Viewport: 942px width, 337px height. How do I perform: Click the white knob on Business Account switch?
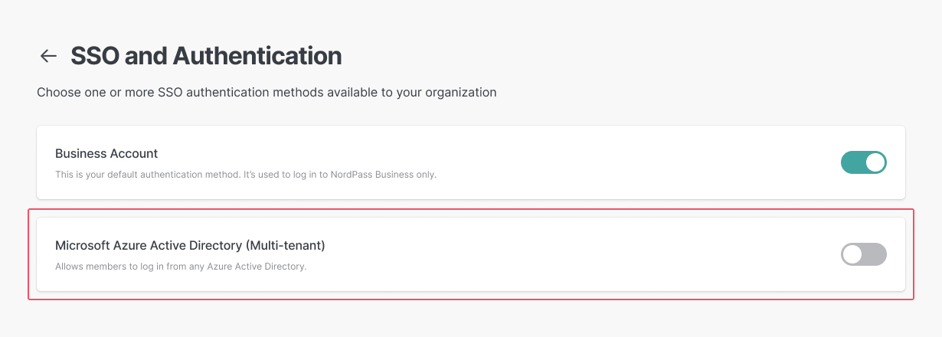tap(875, 162)
